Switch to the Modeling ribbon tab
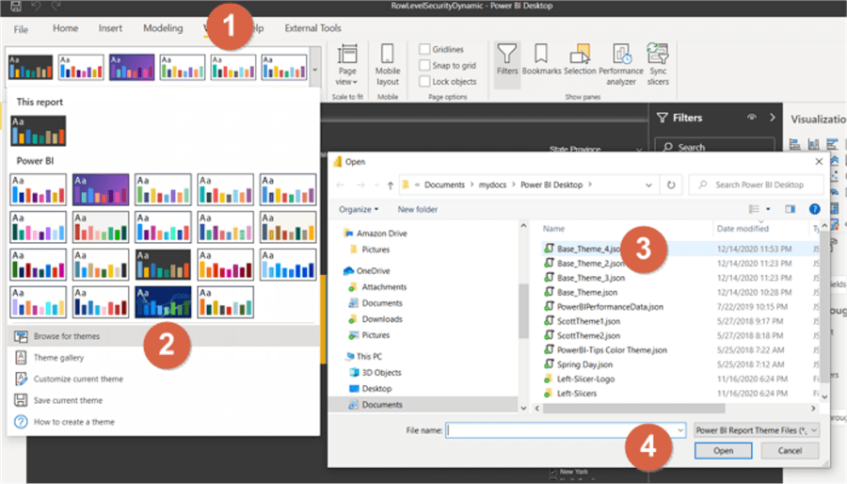Screen dimensions: 847x484 163,28
